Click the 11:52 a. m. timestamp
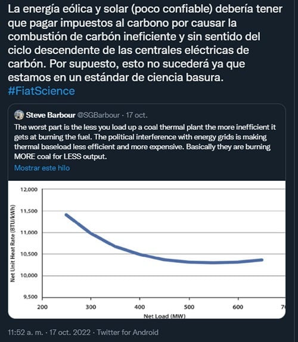The width and height of the screenshot is (298, 342). click(26, 332)
